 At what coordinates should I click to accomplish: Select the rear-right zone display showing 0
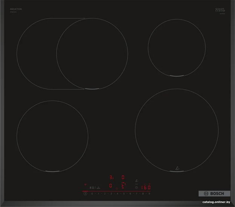[x=123, y=177]
